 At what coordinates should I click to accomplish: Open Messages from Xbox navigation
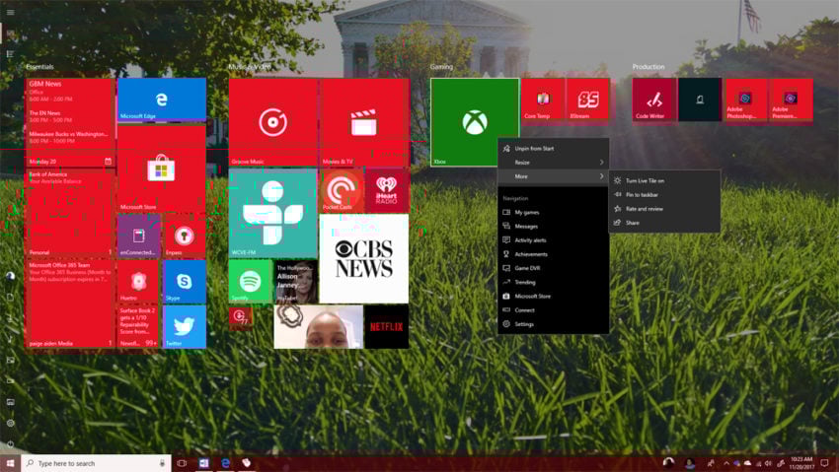(x=554, y=227)
